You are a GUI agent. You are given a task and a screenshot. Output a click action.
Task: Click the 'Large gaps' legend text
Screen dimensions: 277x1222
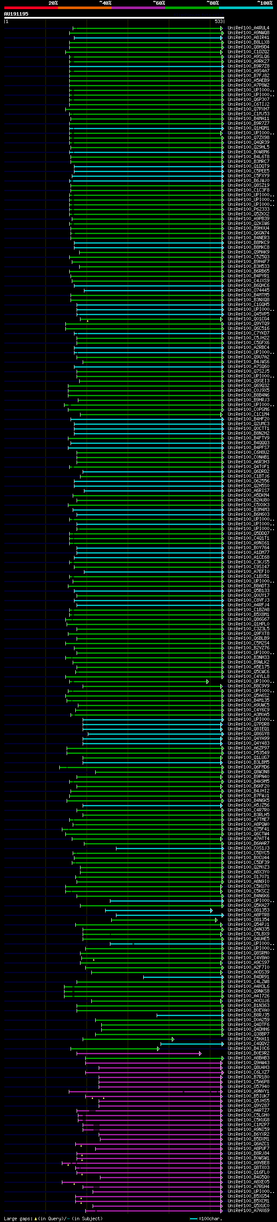point(19,1218)
